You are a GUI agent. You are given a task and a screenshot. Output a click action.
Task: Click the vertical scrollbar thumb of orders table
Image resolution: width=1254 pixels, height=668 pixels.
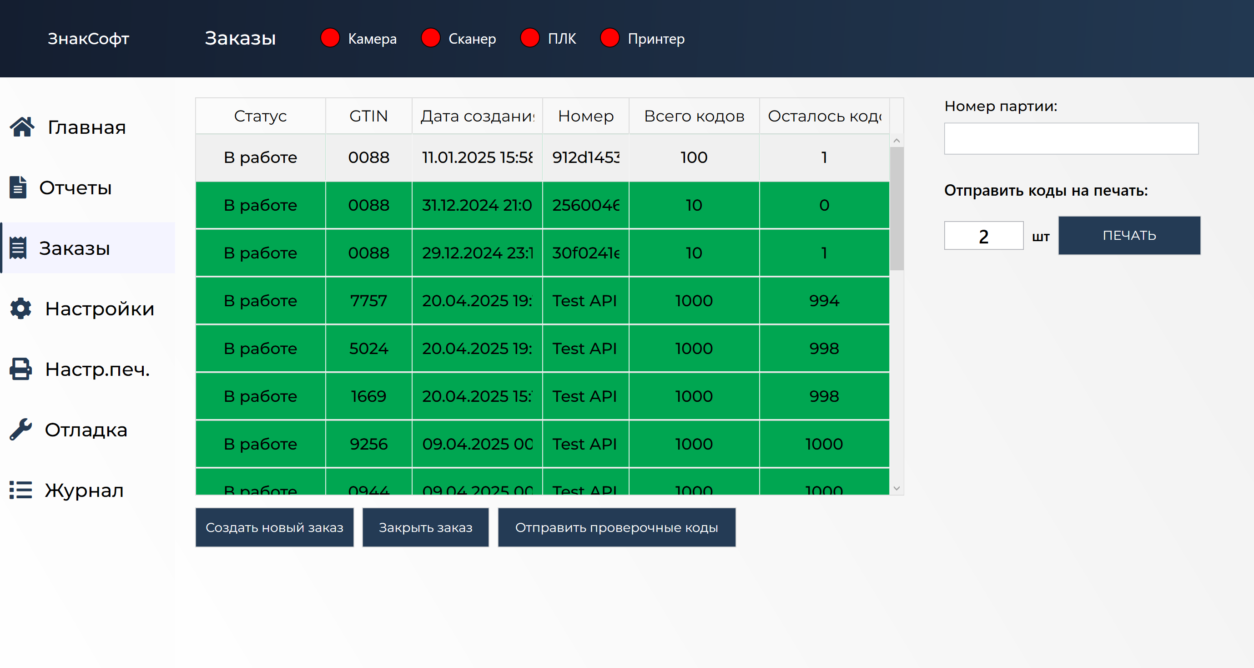coord(896,209)
